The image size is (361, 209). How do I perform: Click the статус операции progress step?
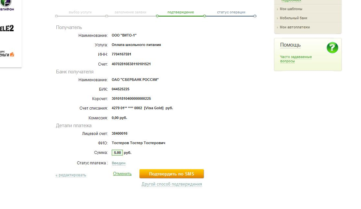231,12
